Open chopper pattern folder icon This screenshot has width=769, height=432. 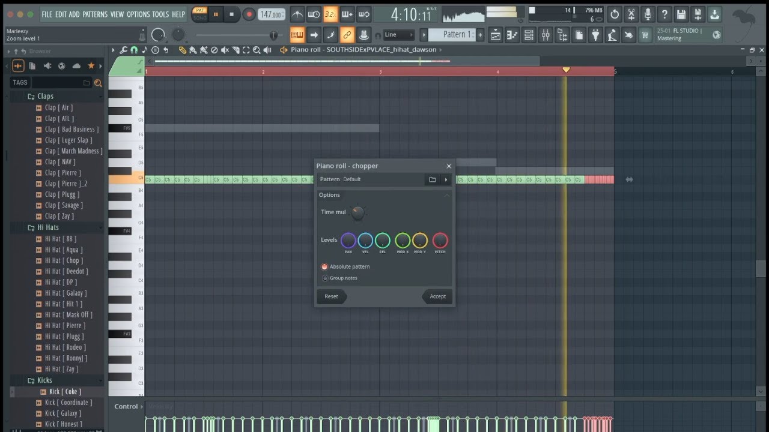[432, 179]
